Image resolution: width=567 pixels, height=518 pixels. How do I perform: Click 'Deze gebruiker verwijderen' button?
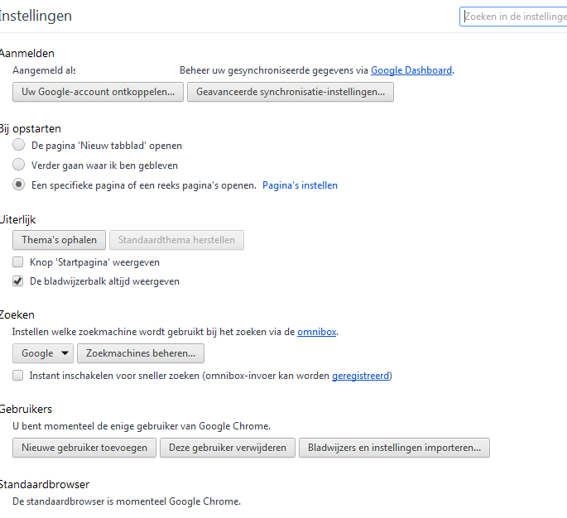tap(228, 448)
